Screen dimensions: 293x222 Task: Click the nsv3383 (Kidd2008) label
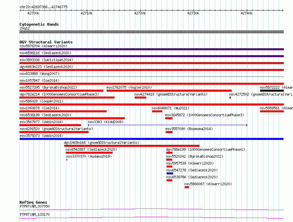tap(106, 122)
